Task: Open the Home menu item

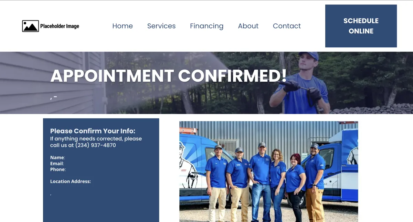Action: pos(123,26)
